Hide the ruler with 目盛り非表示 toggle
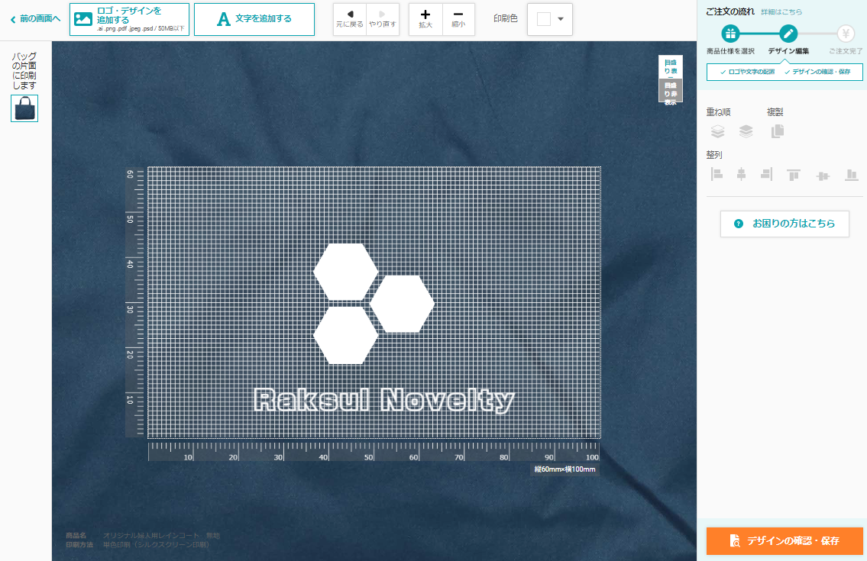867x561 pixels. (670, 91)
